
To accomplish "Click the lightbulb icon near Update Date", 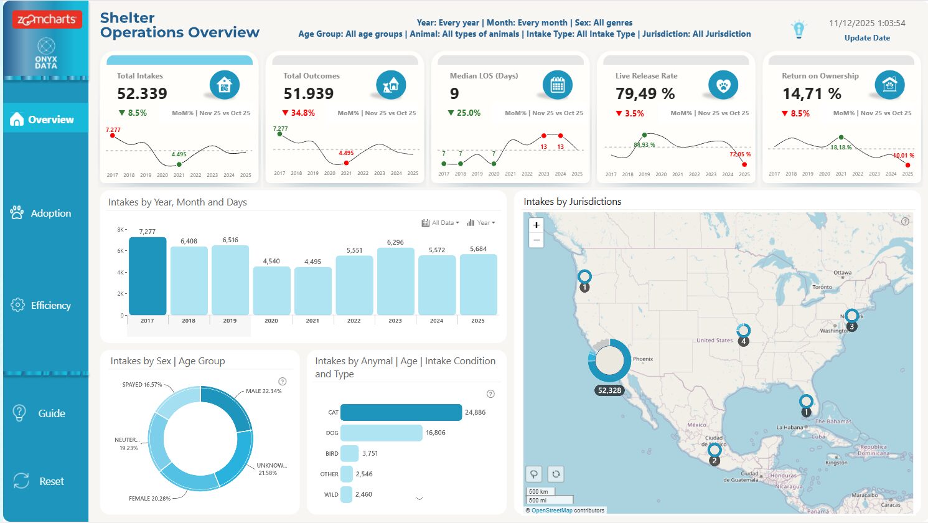I will 799,27.
